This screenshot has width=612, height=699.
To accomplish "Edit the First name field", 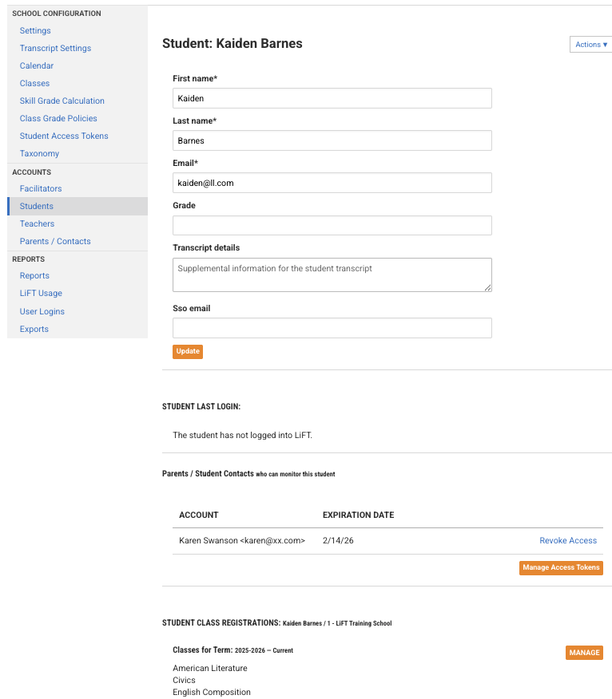I will coord(332,98).
